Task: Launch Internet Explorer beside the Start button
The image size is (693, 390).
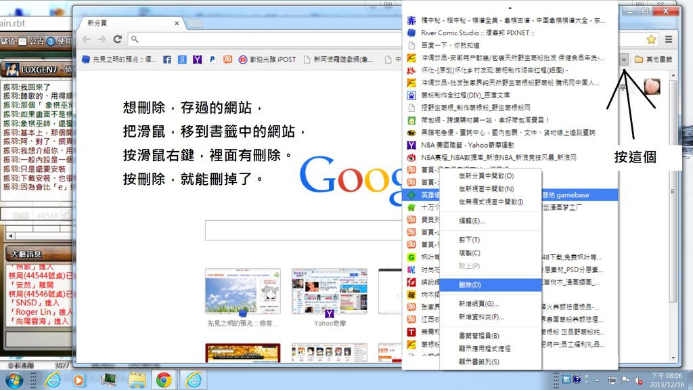Action: [x=53, y=381]
